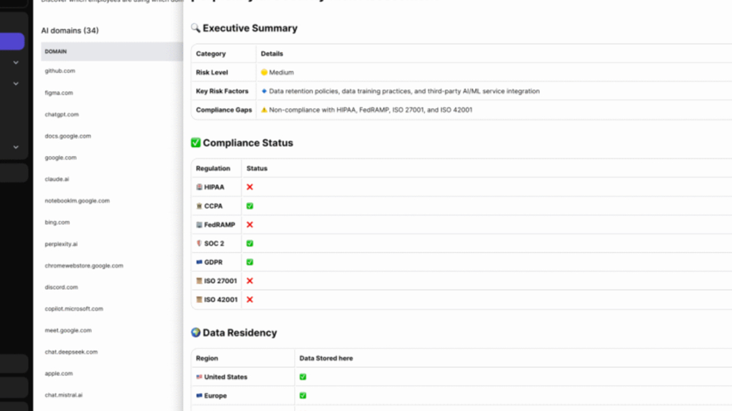
Task: Click the red X status for FedRAMP
Action: (250, 225)
